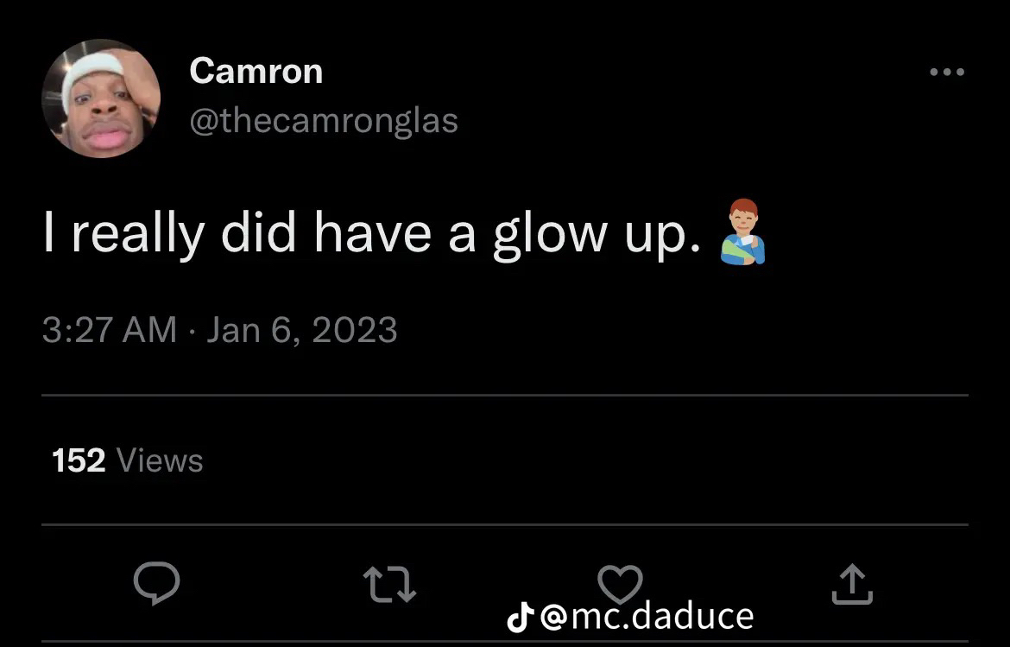This screenshot has width=1010, height=647.
Task: Click the display name Camron
Action: pos(256,71)
